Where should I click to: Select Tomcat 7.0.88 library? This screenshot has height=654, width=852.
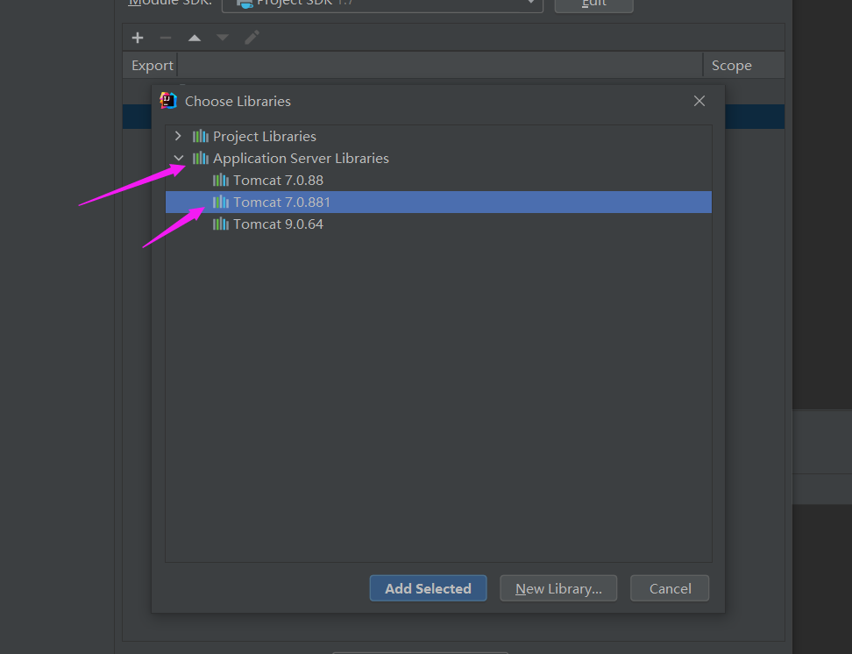[438, 180]
